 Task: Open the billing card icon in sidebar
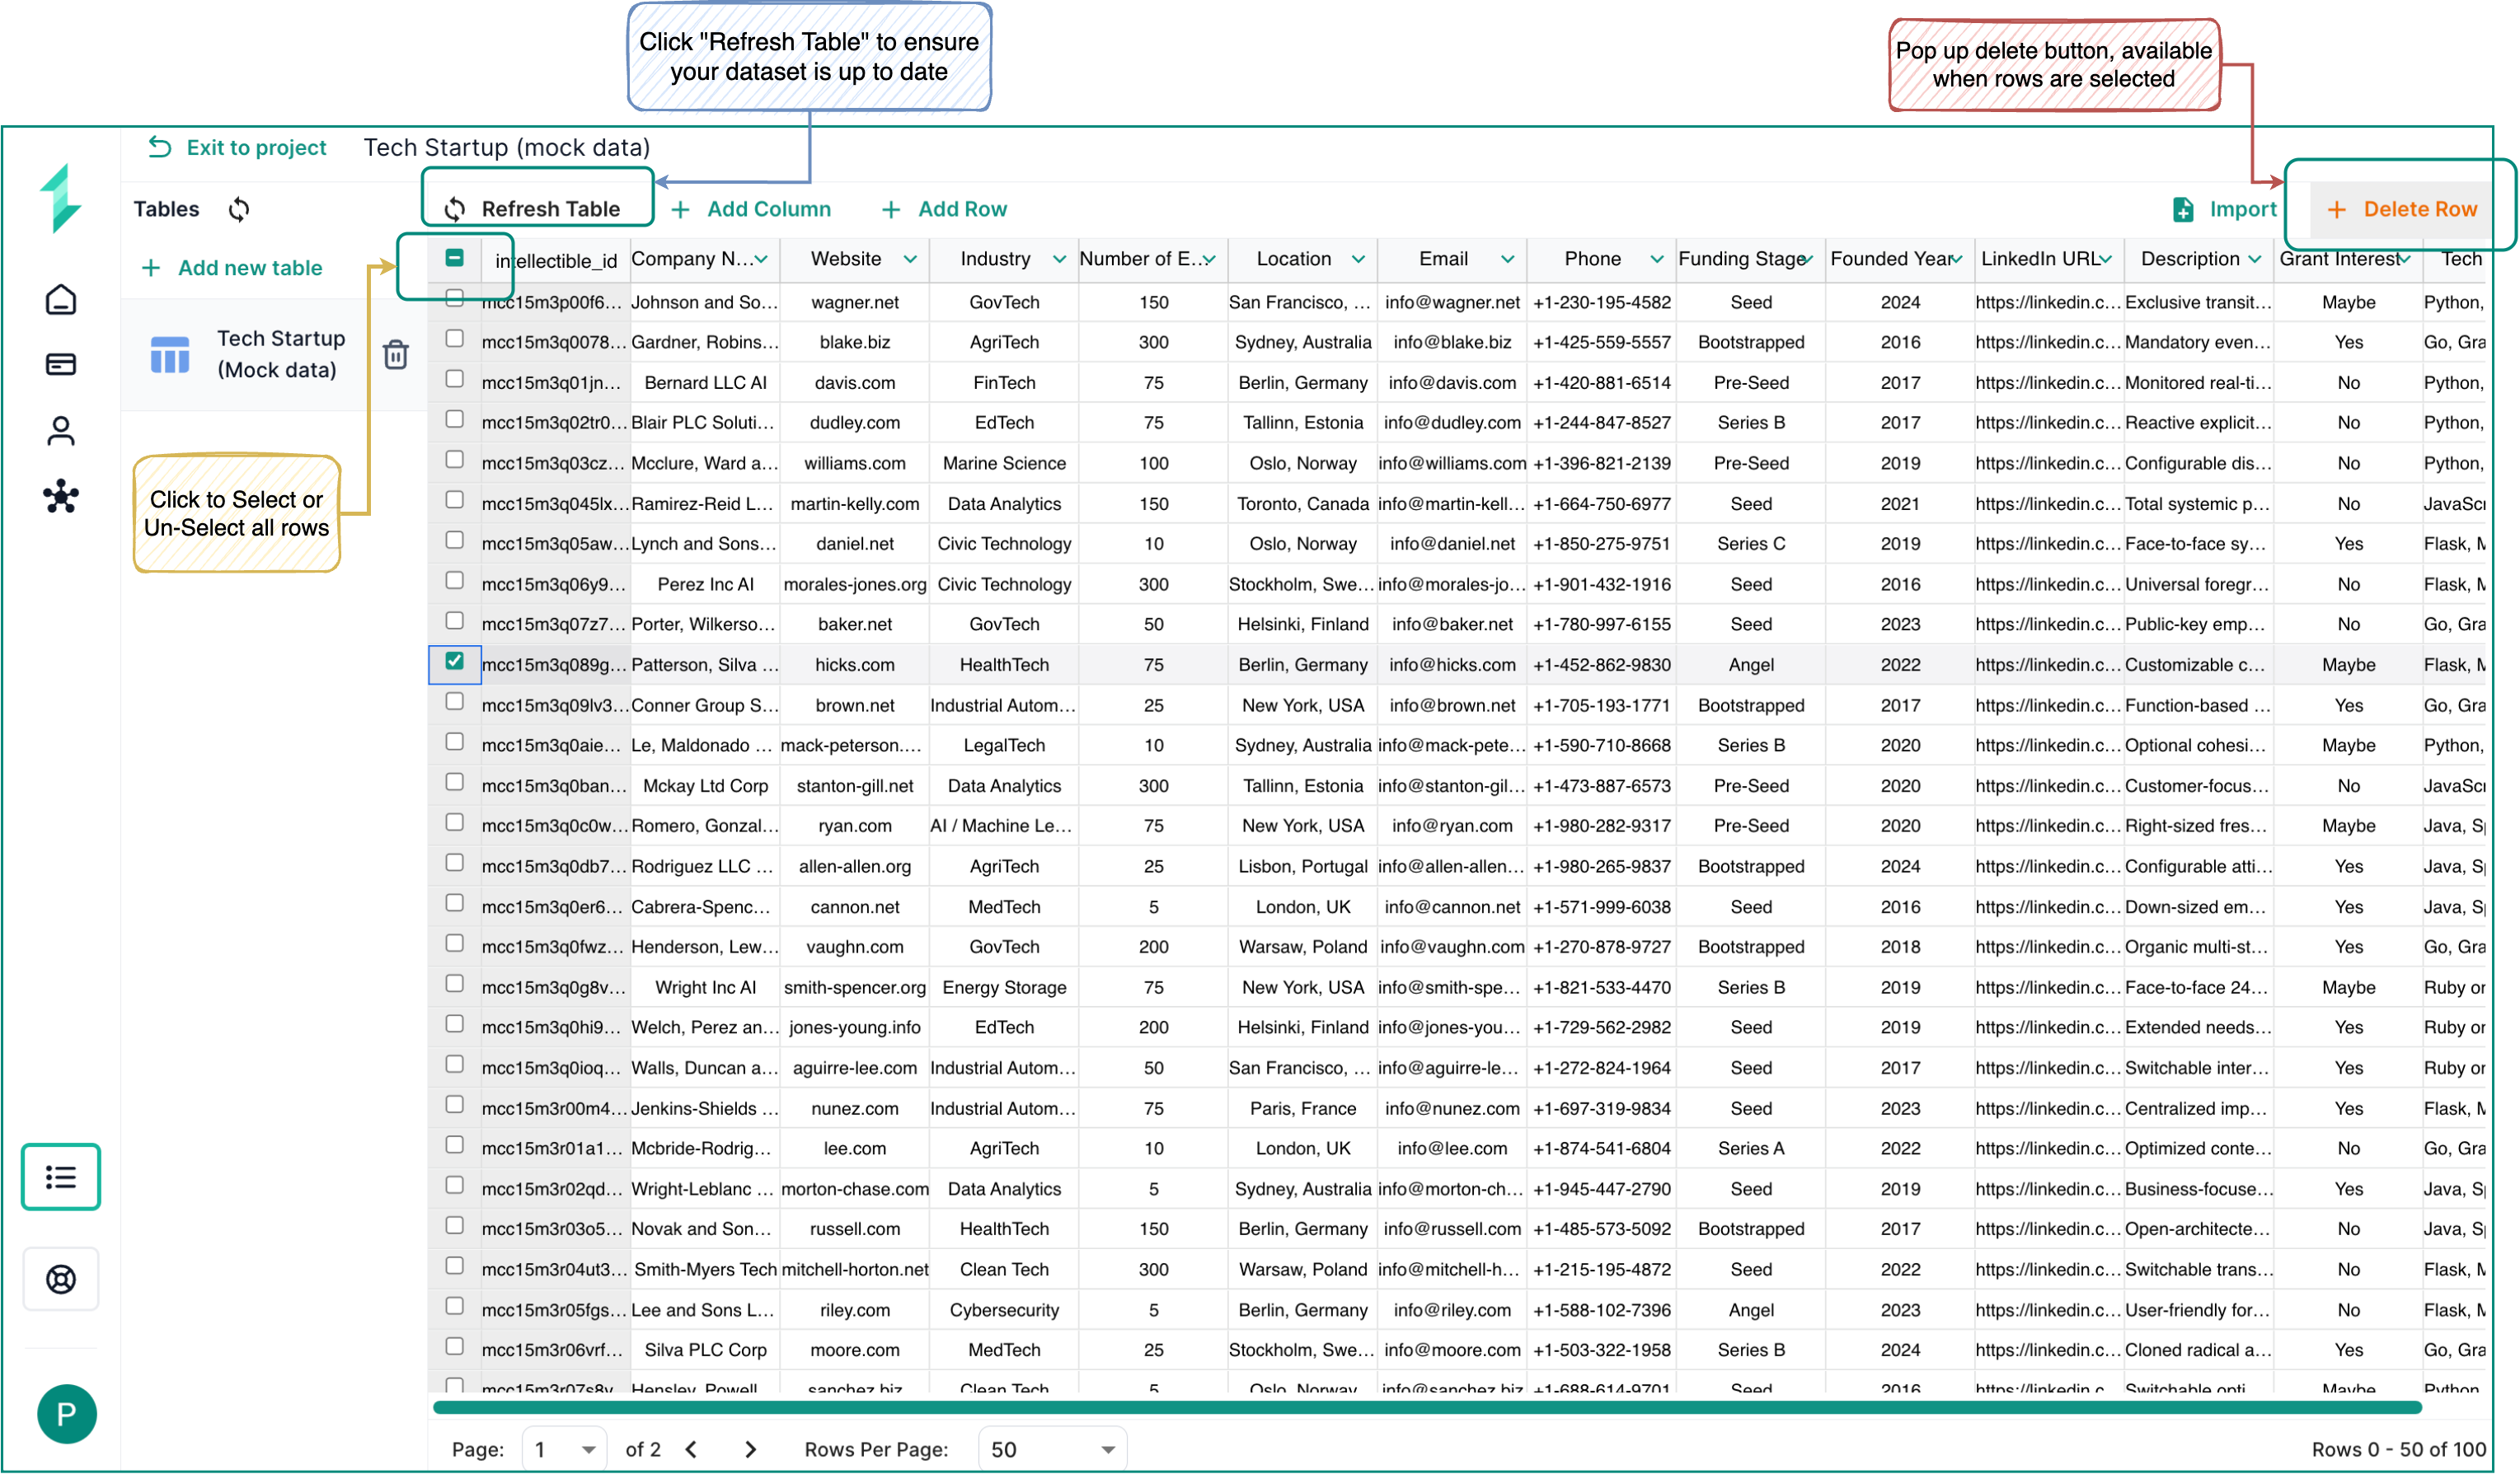[61, 363]
